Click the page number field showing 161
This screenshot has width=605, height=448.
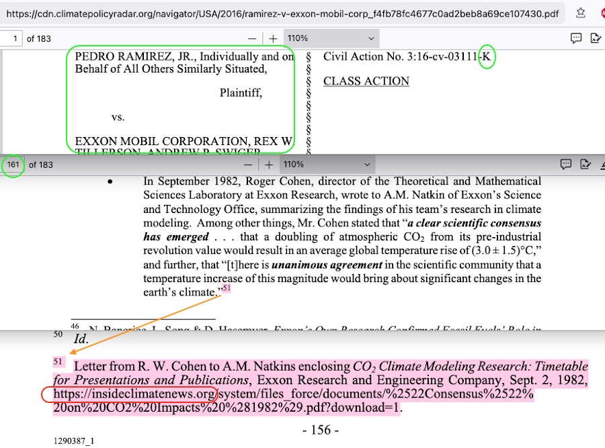13,165
